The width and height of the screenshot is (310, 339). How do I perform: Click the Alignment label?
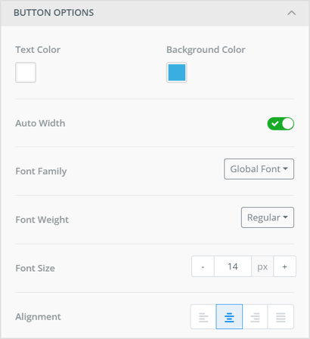tap(38, 317)
